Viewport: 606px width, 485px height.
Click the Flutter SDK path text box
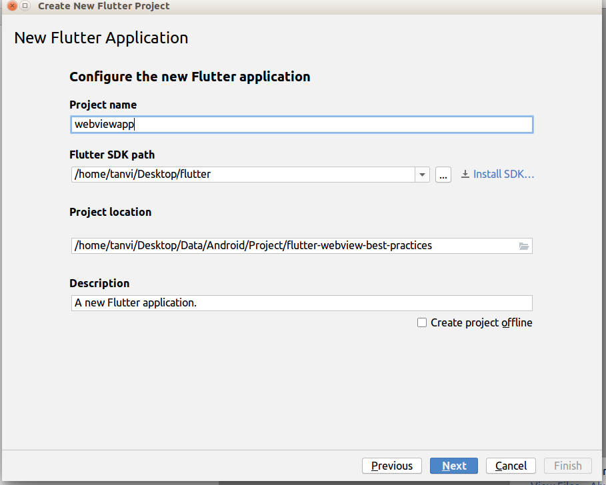click(x=243, y=175)
